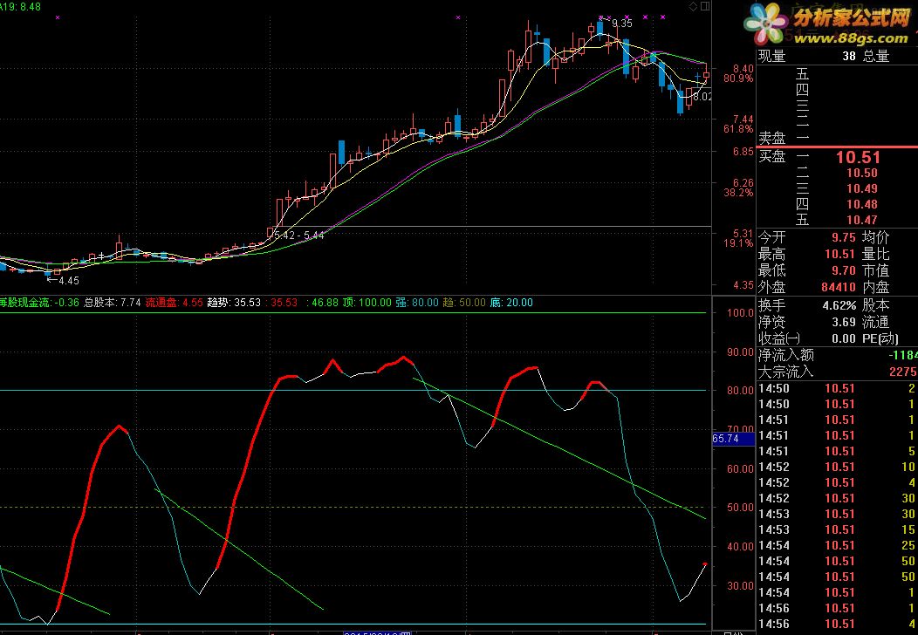
Task: Click the 4.45 low price label
Action: tap(69, 280)
